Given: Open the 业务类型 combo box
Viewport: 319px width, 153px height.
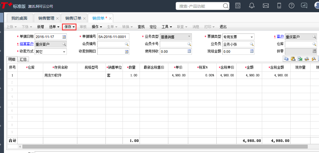Looking at the screenshot, I should (176, 37).
